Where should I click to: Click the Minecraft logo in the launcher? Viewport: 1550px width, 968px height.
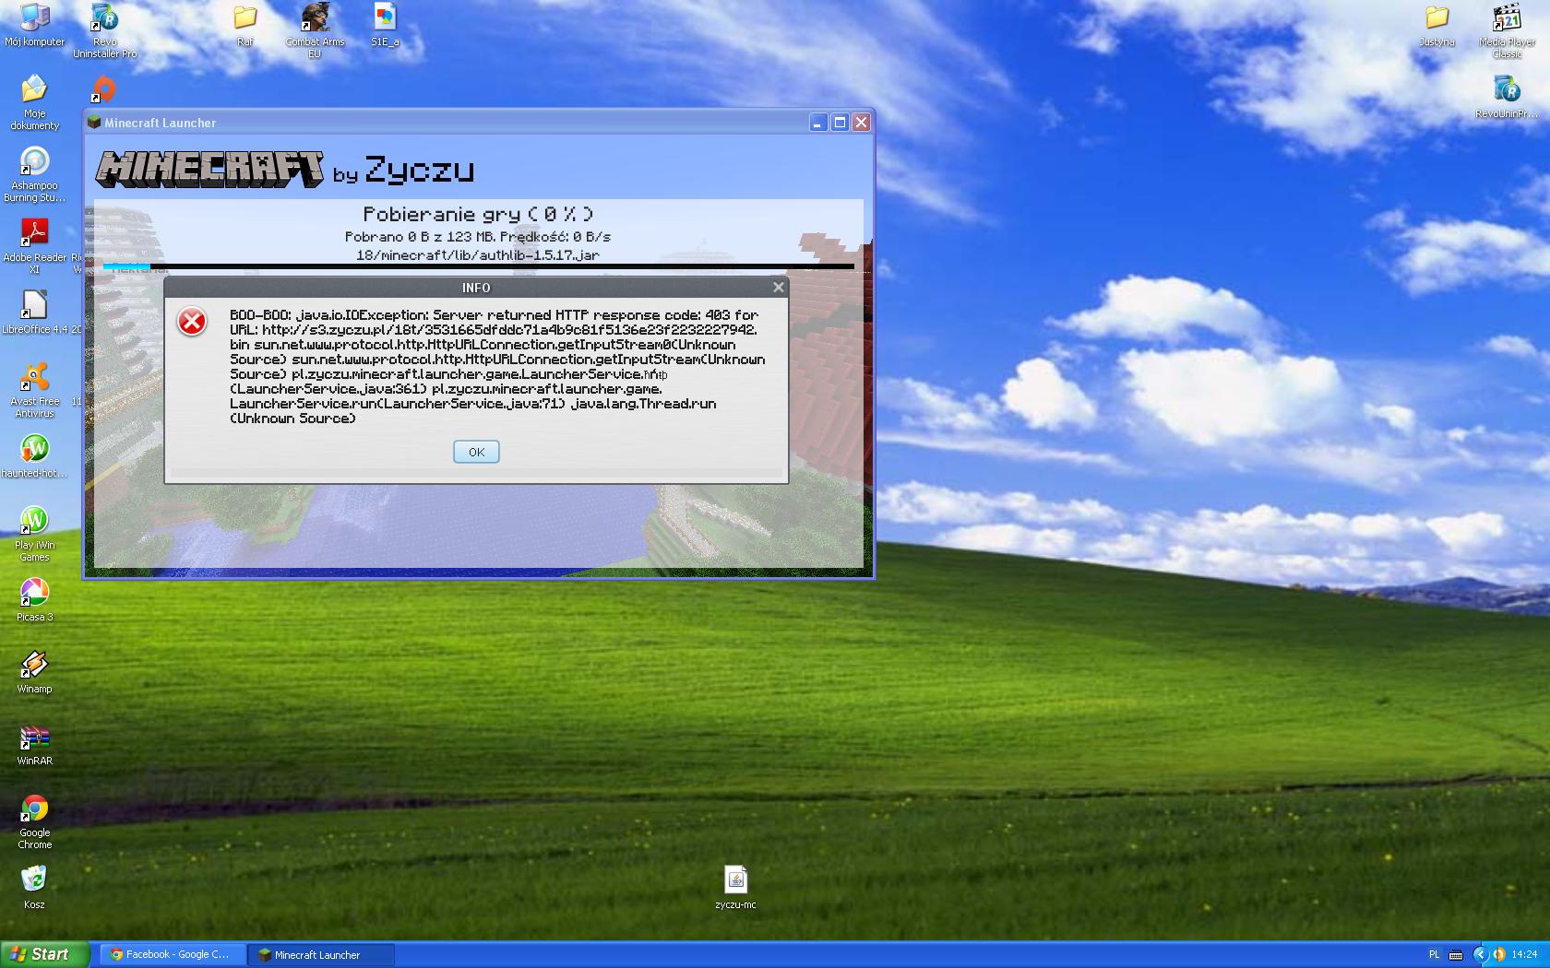(x=210, y=170)
